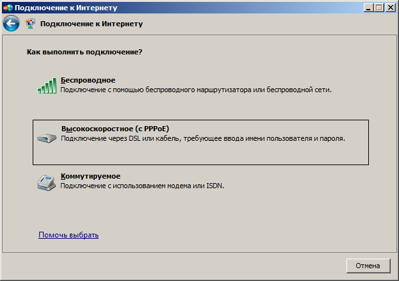Click the title bar connection icon
Screen dimensions: 399x281
pos(8,8)
